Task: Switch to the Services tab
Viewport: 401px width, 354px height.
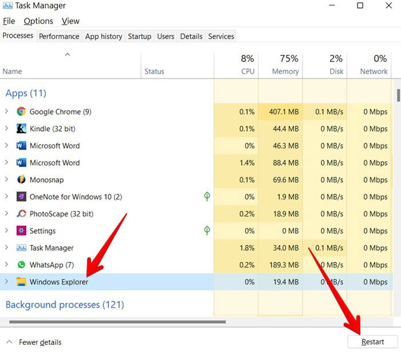Action: pyautogui.click(x=221, y=36)
